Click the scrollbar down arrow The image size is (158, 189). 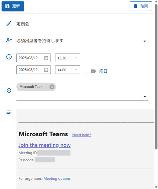coord(156,187)
